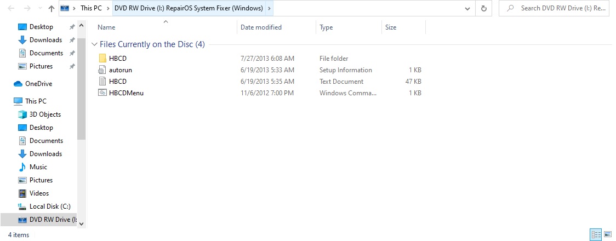Click This PC in the breadcrumb path
Image resolution: width=616 pixels, height=241 pixels.
90,9
